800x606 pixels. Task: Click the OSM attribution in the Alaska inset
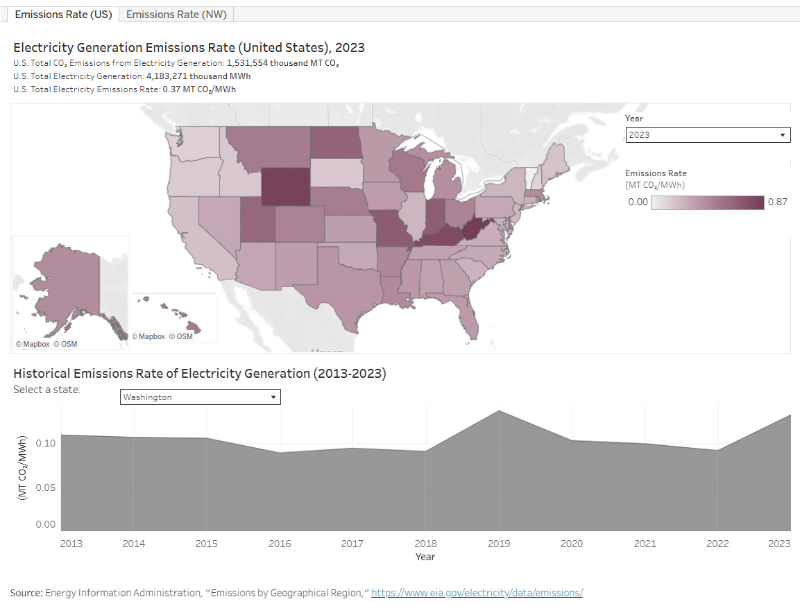point(66,344)
